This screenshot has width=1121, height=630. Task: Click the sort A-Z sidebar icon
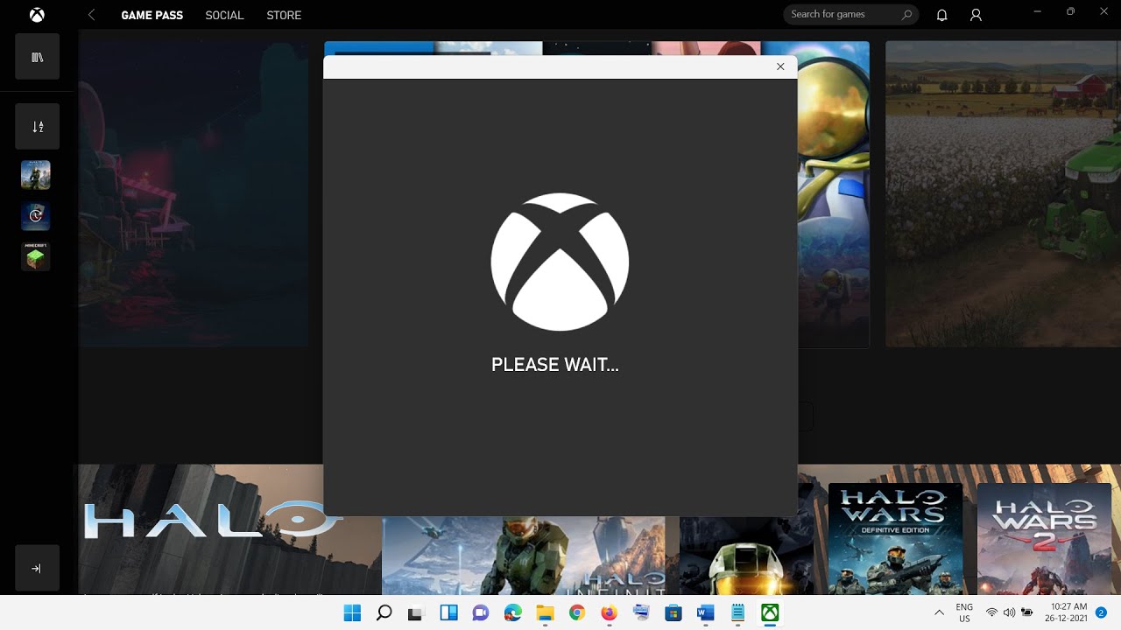coord(37,126)
